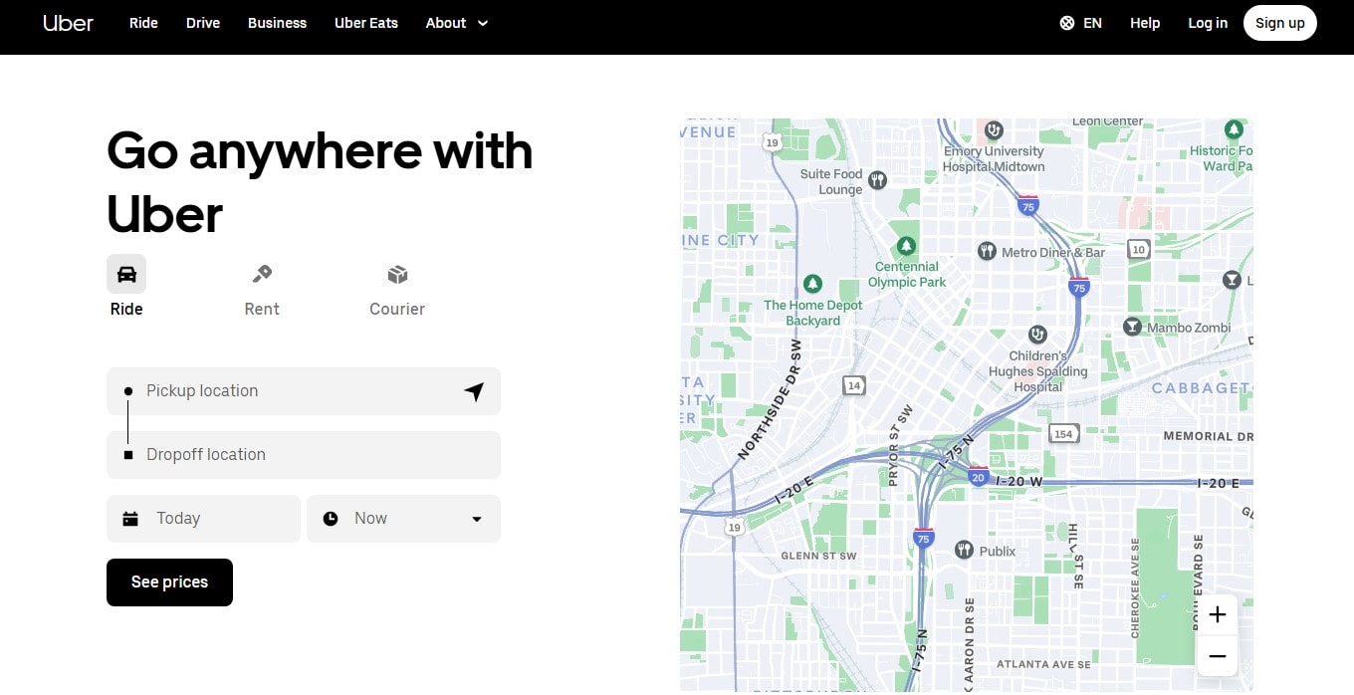
Task: Select the Courier package icon
Action: point(397,274)
